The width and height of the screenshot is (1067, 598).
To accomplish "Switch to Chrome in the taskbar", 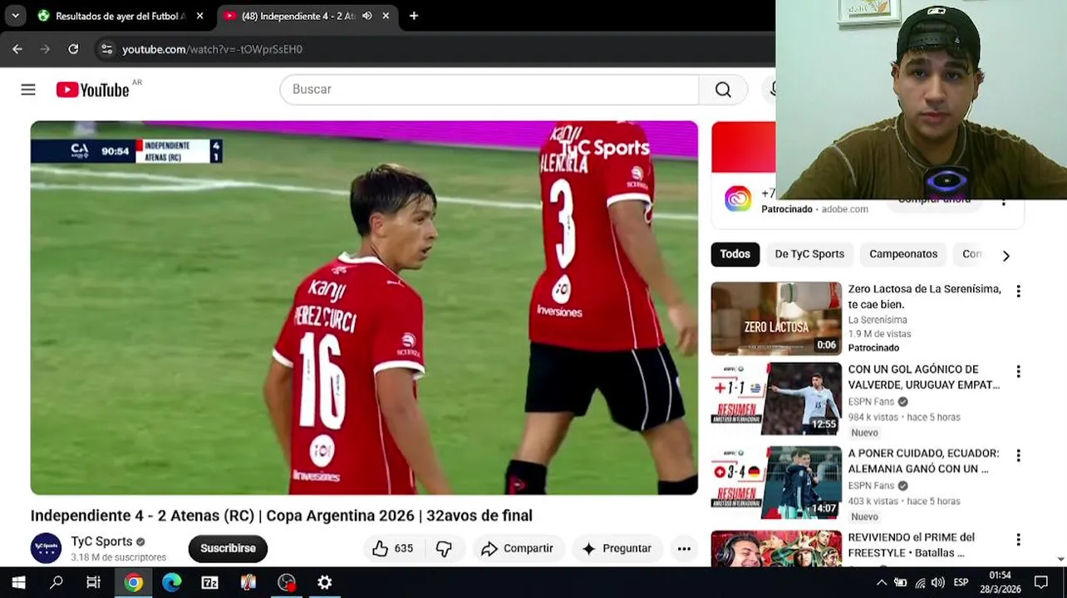I will 133,582.
